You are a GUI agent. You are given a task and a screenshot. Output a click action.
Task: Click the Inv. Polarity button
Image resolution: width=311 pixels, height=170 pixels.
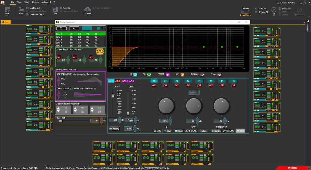click(114, 129)
